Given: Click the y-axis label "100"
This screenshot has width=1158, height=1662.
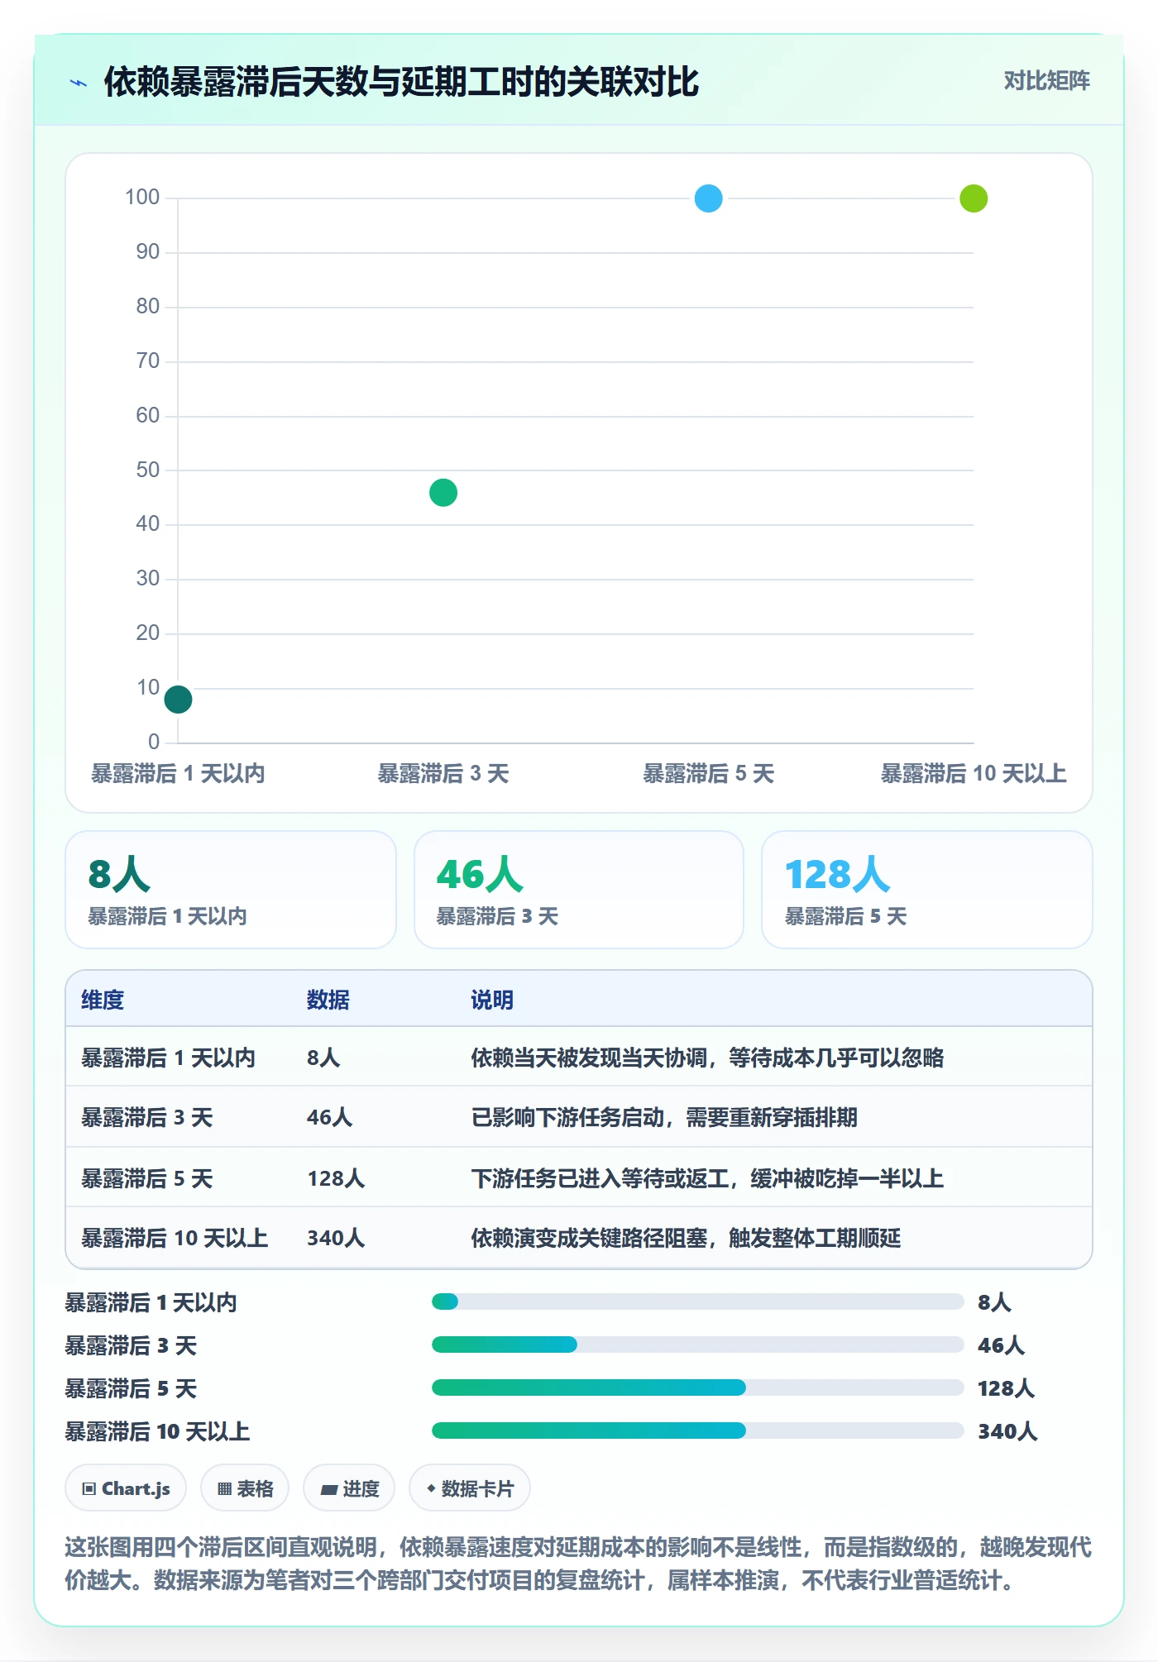Looking at the screenshot, I should [142, 198].
